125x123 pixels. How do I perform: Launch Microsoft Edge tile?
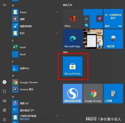[73, 39]
